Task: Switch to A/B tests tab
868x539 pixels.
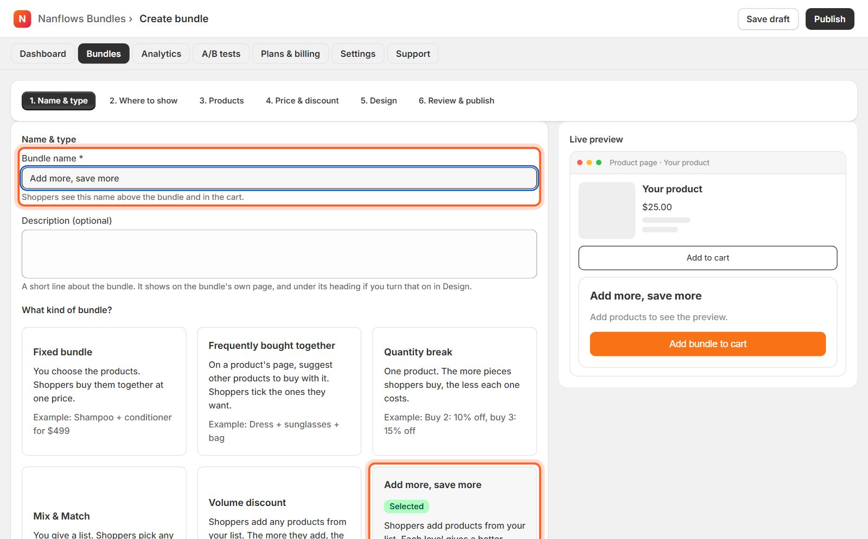Action: (x=221, y=54)
